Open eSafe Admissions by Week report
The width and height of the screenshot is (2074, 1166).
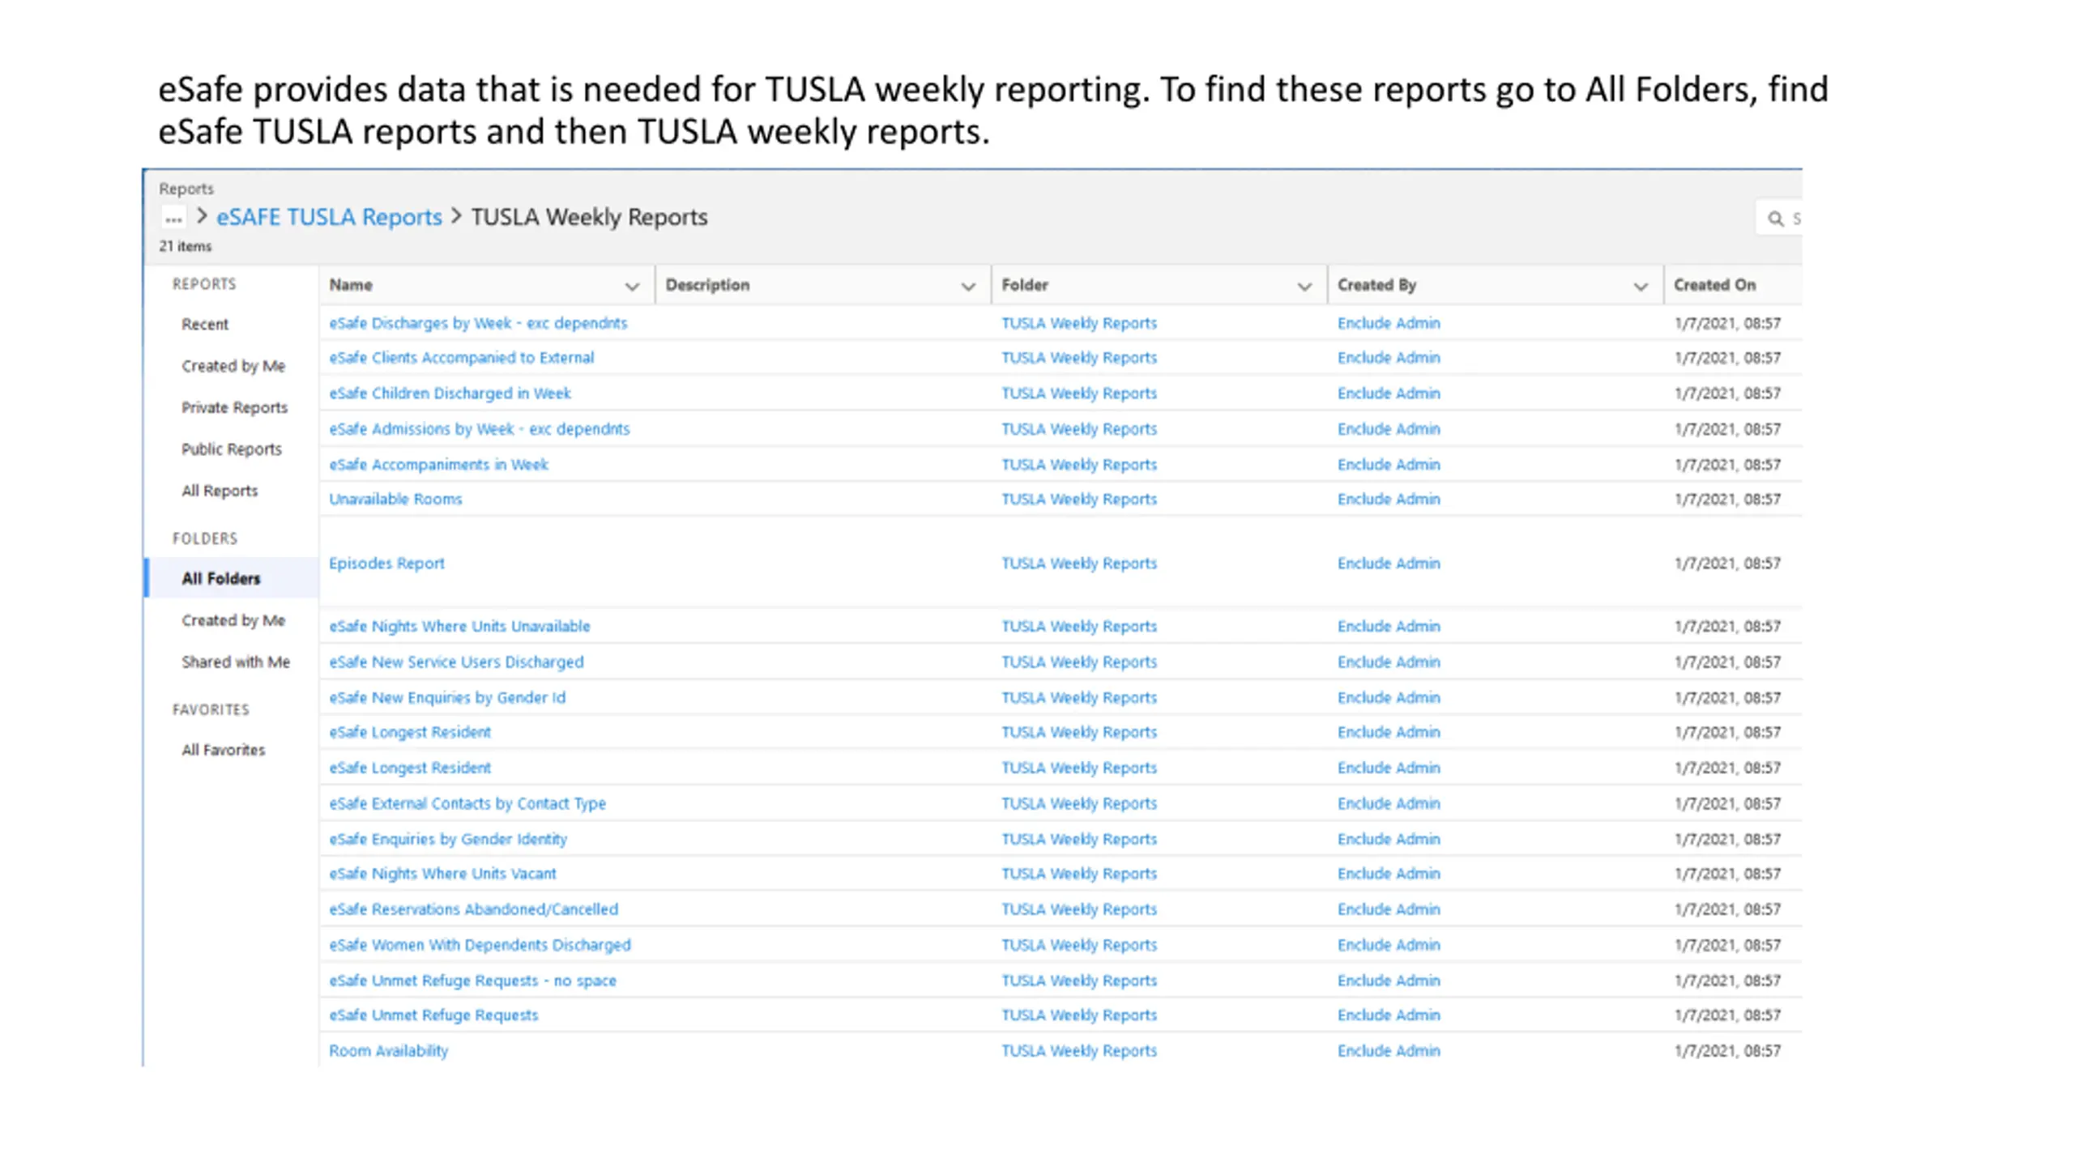pyautogui.click(x=479, y=429)
